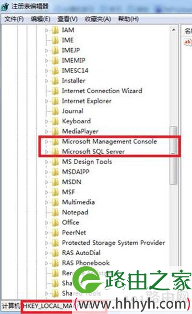The height and width of the screenshot is (314, 192).
Task: Select the IME folder icon
Action: point(55,40)
